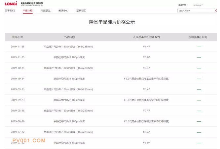Click the green price-change dash for 2019-07-22 M6
This screenshot has width=220, height=149.
pos(199,132)
